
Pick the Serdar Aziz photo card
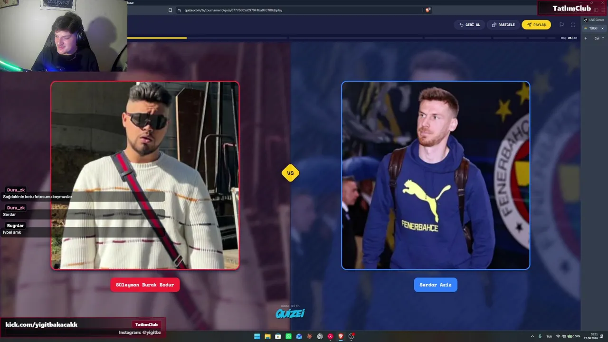436,175
